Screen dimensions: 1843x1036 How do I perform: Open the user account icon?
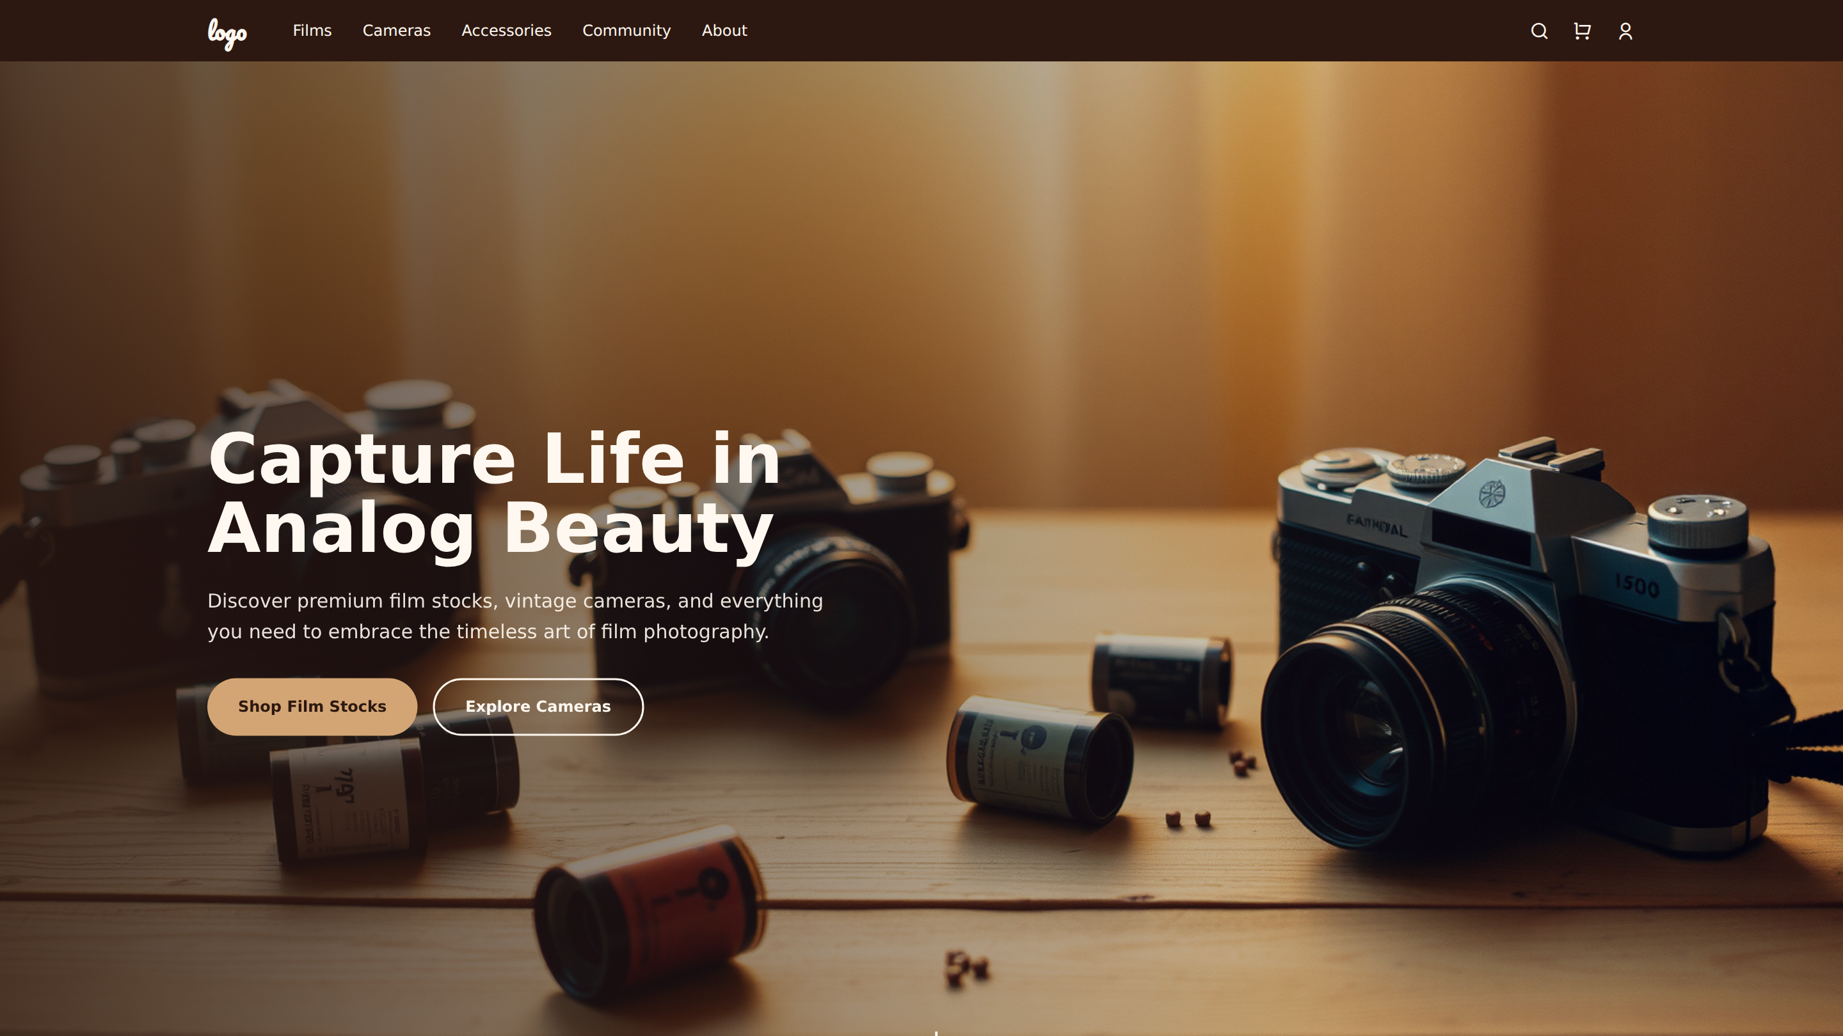tap(1625, 31)
